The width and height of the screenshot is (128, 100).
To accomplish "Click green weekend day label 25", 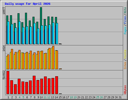I will point(97,97).
